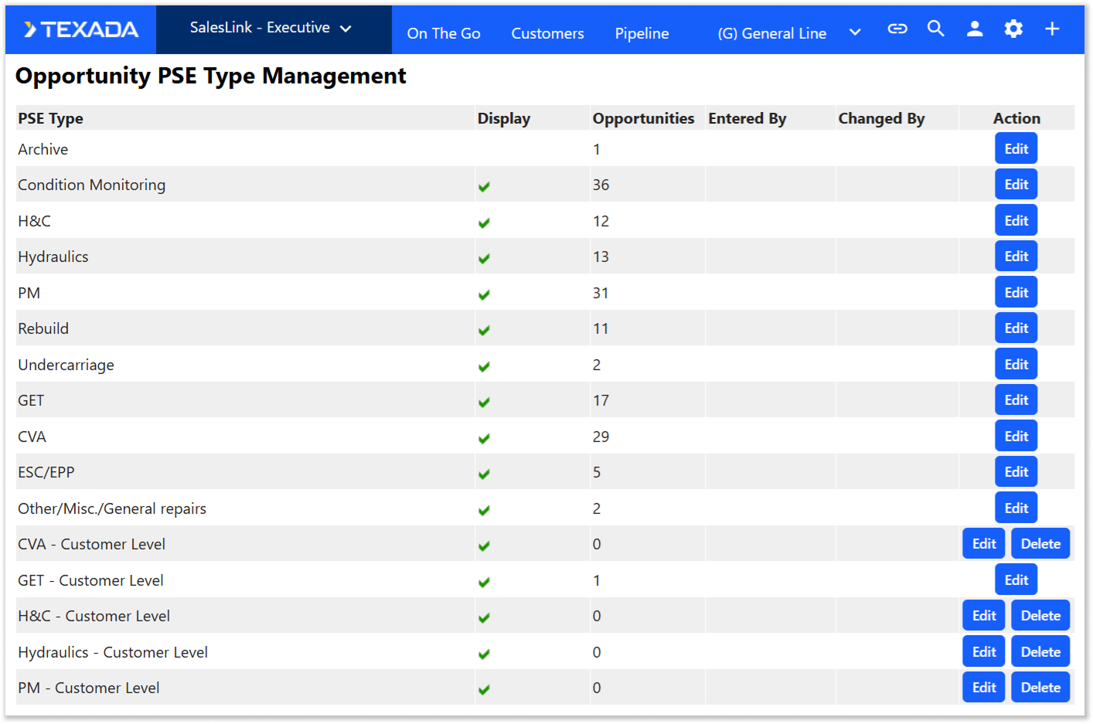Click Display checkmark for Undercarriage row
The height and width of the screenshot is (724, 1093).
[484, 366]
